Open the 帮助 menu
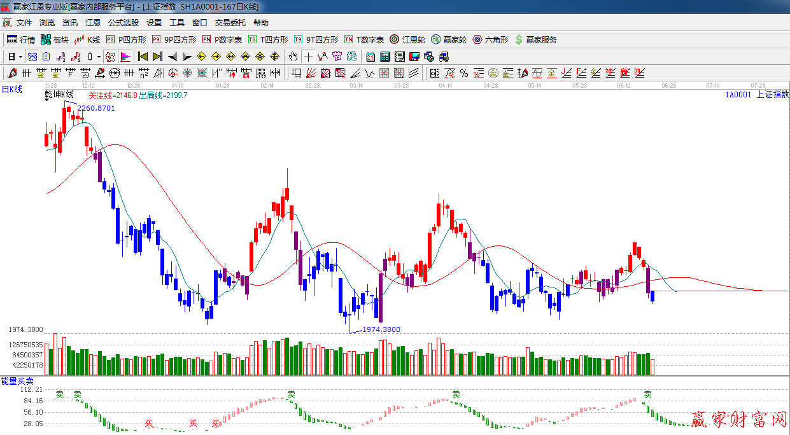The image size is (790, 435). click(x=261, y=23)
